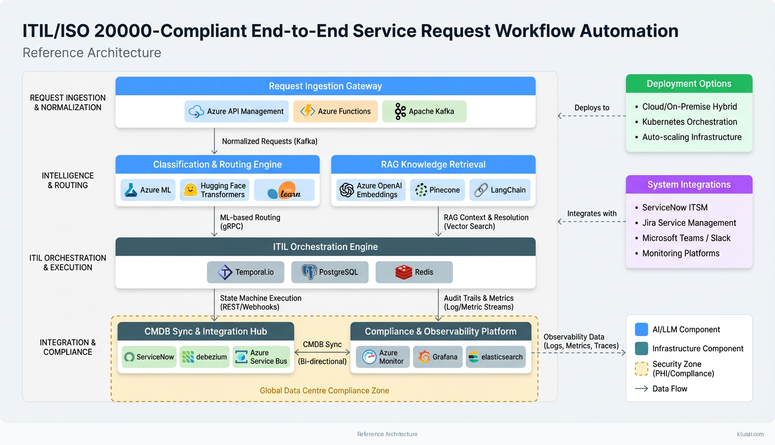
Task: Click the Azure API Management cloud icon
Action: [197, 111]
